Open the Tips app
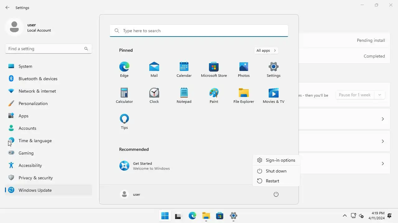This screenshot has width=398, height=223. (x=124, y=122)
